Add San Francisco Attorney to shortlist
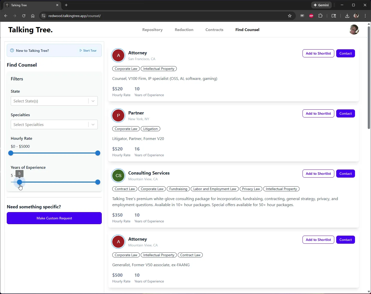The image size is (371, 294). [x=318, y=53]
